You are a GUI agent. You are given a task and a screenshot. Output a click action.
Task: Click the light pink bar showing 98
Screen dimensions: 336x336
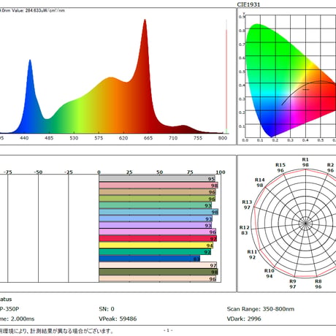(159, 186)
